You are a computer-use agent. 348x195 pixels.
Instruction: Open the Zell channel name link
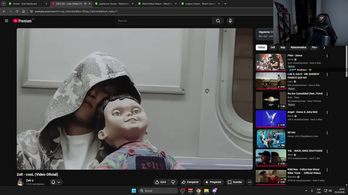click(x=29, y=180)
